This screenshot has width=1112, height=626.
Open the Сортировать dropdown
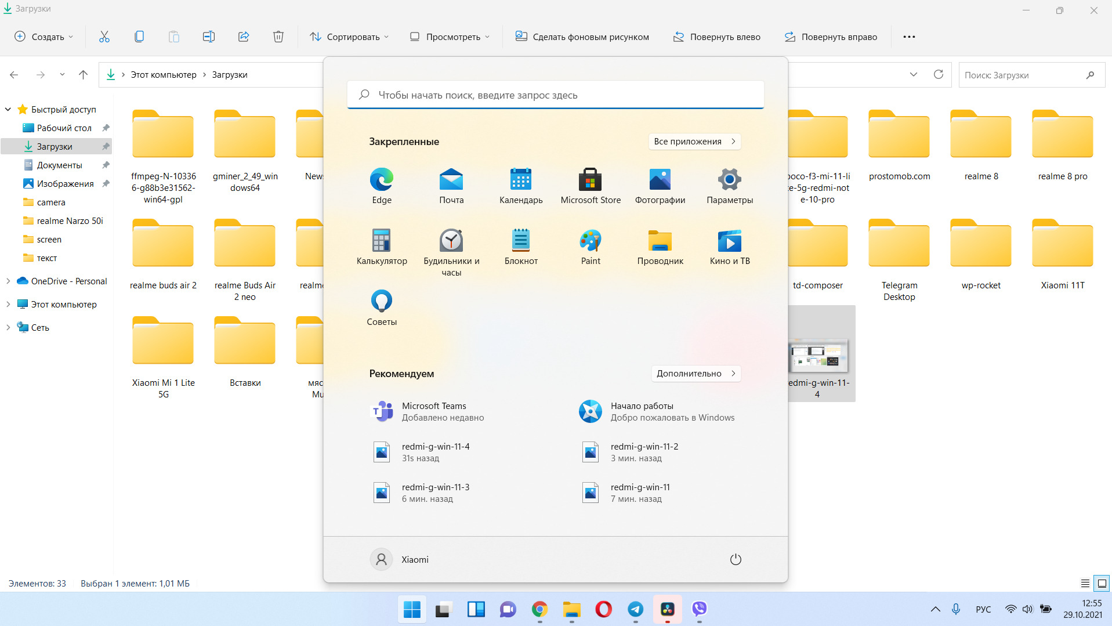[349, 37]
